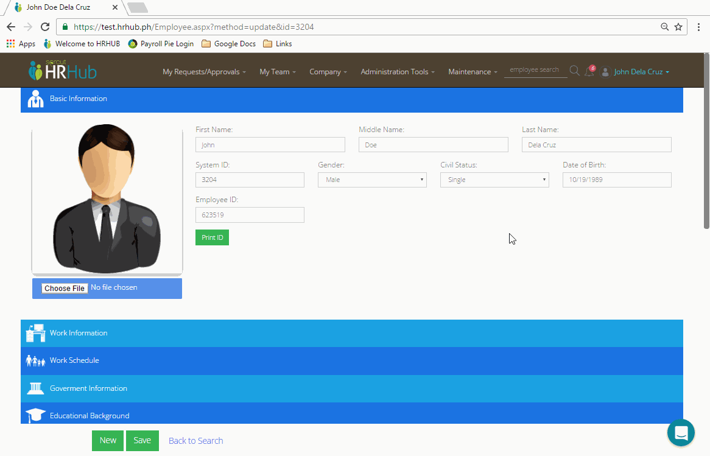The height and width of the screenshot is (456, 710).
Task: Click the Government Information building icon
Action: point(35,388)
